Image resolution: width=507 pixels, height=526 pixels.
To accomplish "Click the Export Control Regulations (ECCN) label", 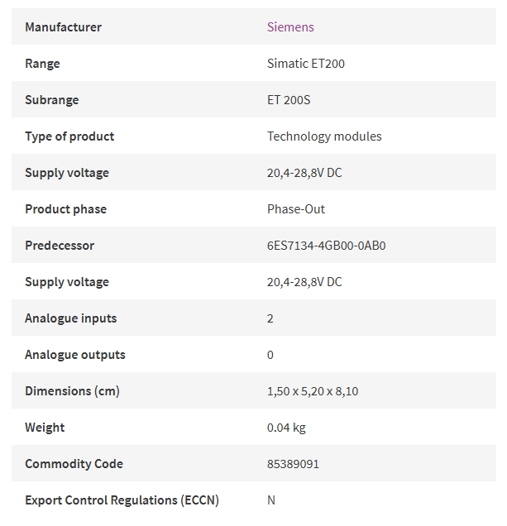I will pyautogui.click(x=122, y=500).
